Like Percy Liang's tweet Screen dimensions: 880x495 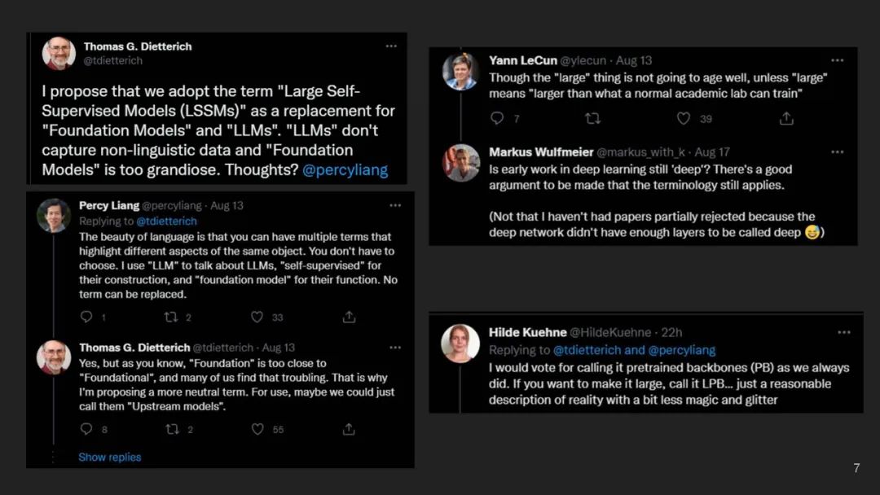(257, 317)
